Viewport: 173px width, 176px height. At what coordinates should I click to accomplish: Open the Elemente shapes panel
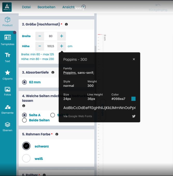(8, 110)
